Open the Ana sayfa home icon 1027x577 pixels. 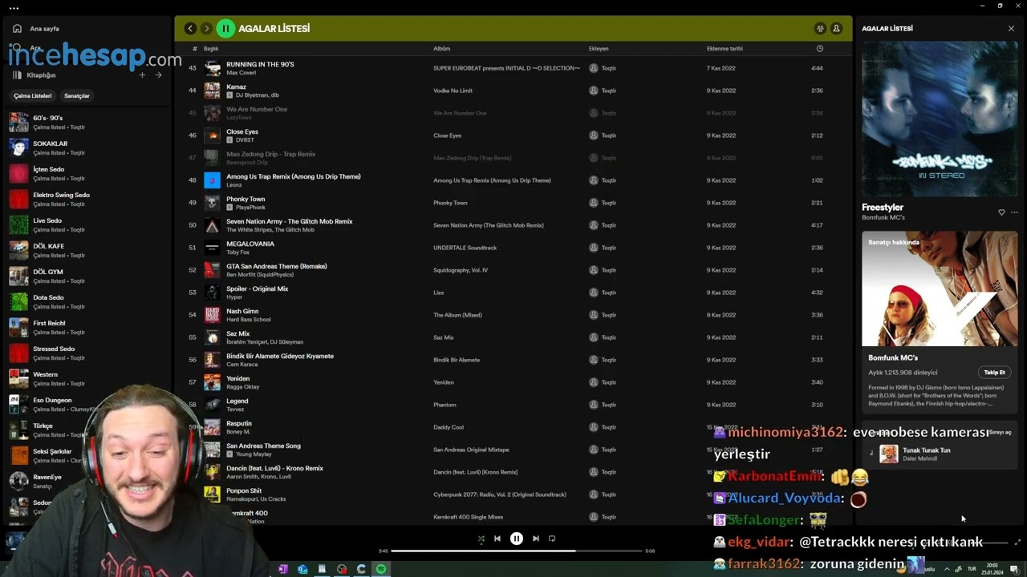tap(17, 28)
